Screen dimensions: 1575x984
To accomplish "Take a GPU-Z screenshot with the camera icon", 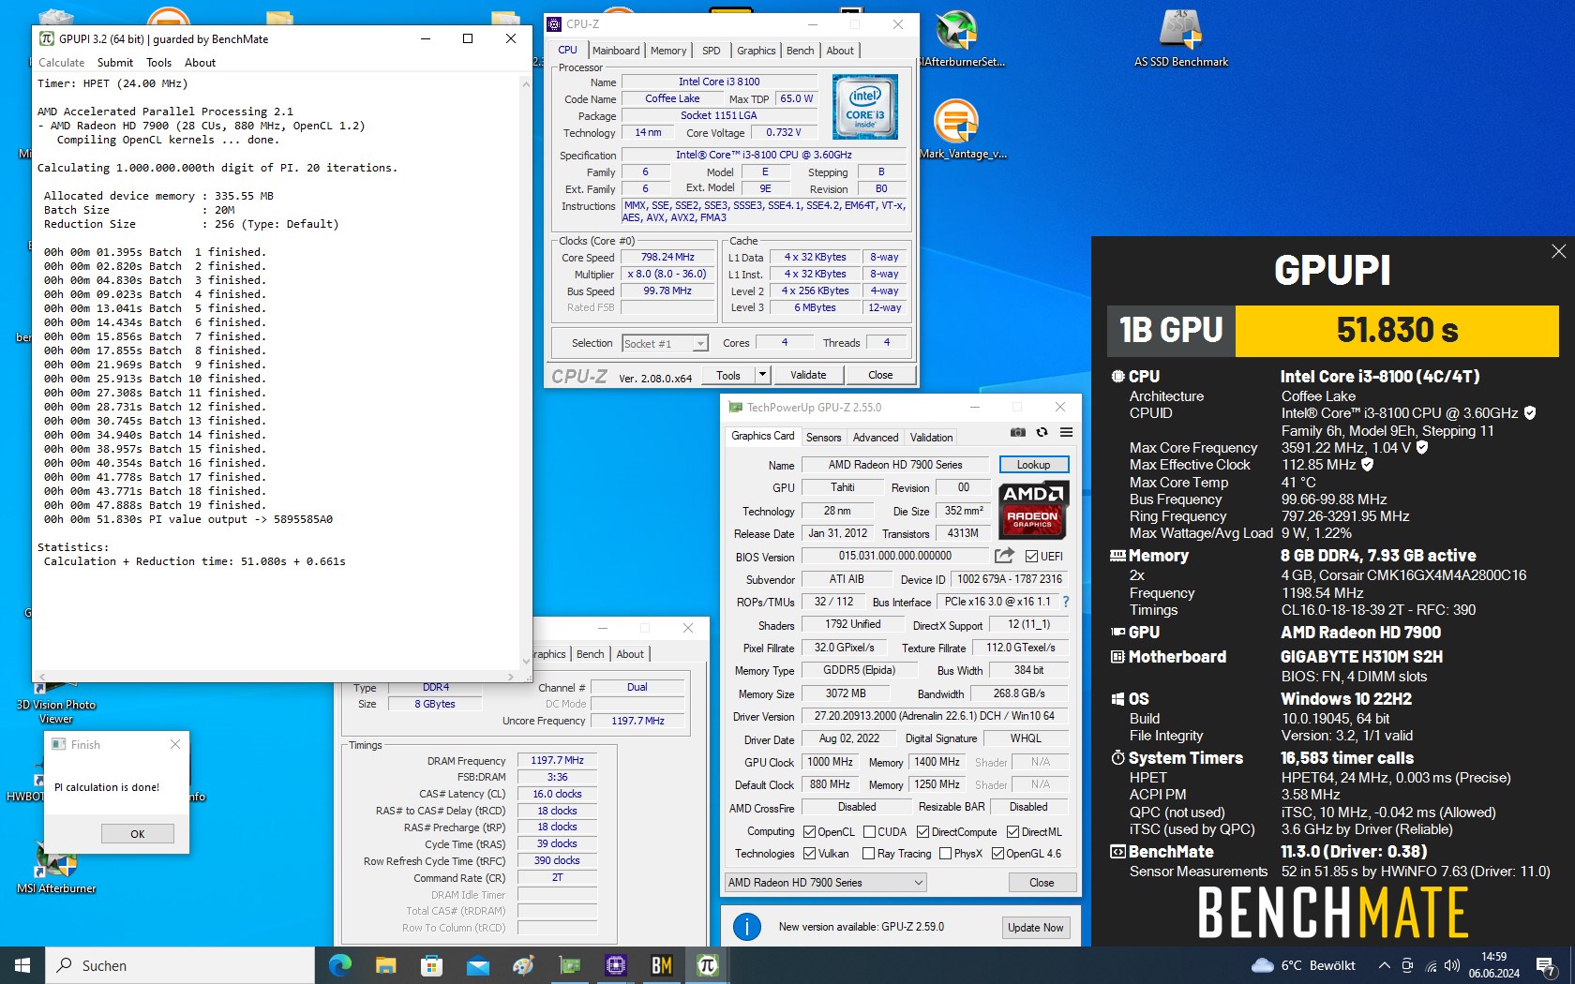I will [x=1017, y=432].
